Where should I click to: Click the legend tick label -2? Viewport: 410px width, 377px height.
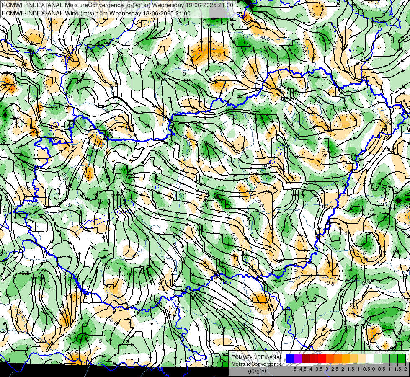point(341,369)
